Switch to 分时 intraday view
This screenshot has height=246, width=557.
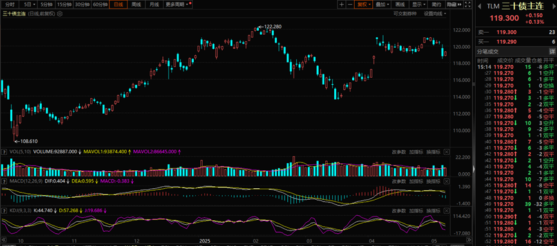pos(10,4)
